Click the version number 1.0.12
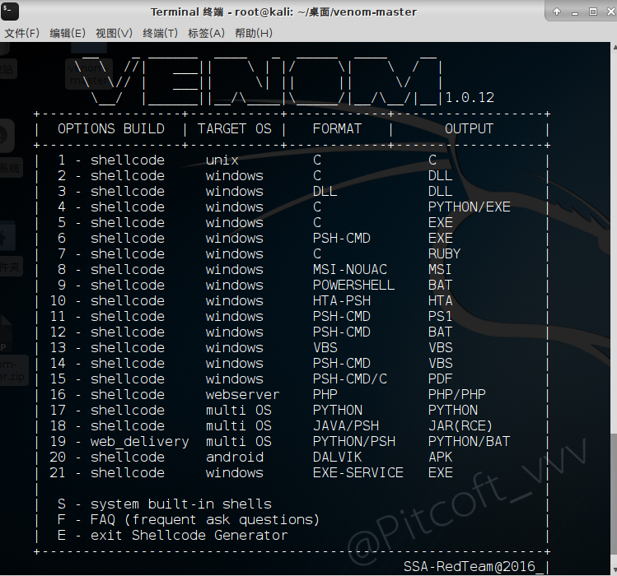 470,97
